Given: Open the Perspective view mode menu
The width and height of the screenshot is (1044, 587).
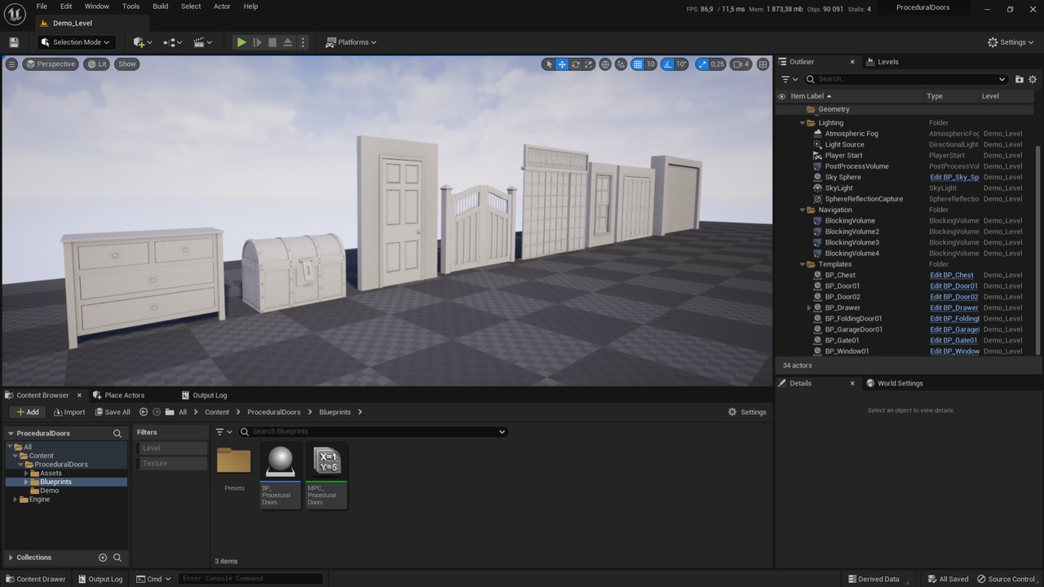Looking at the screenshot, I should coord(51,64).
